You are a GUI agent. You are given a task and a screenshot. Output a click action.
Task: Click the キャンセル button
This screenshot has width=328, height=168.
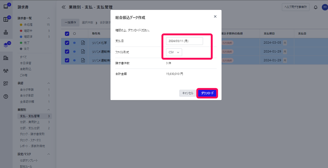coord(188,93)
